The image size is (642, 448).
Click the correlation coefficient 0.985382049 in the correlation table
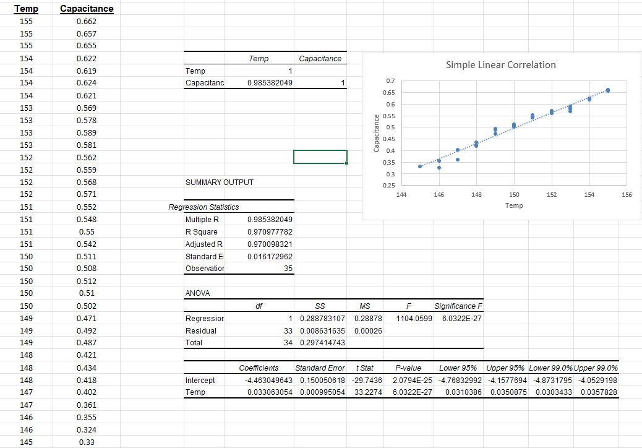point(270,83)
